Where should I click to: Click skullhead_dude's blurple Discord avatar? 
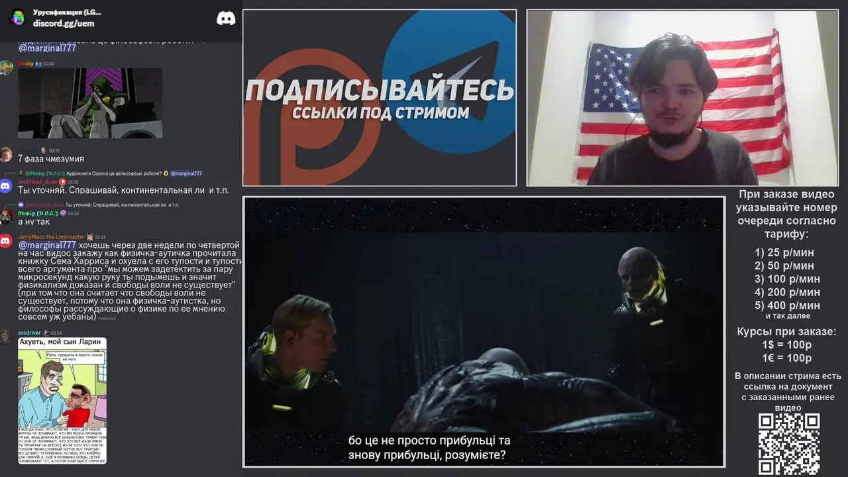(x=6, y=186)
